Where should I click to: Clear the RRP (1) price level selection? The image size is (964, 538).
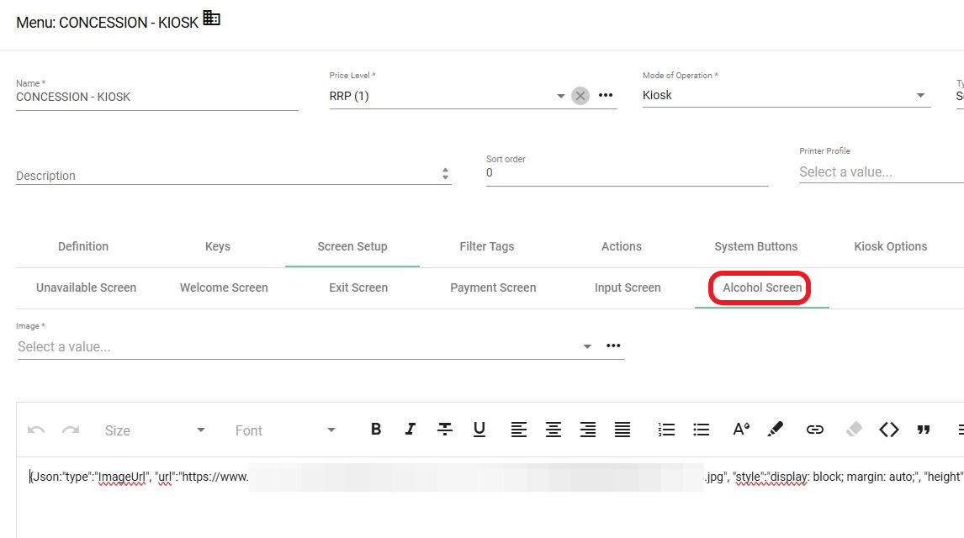pos(580,96)
